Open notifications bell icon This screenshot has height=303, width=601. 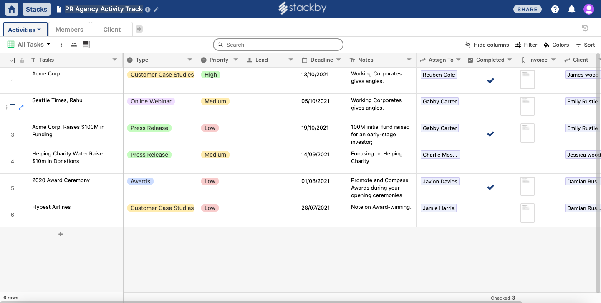(x=572, y=9)
